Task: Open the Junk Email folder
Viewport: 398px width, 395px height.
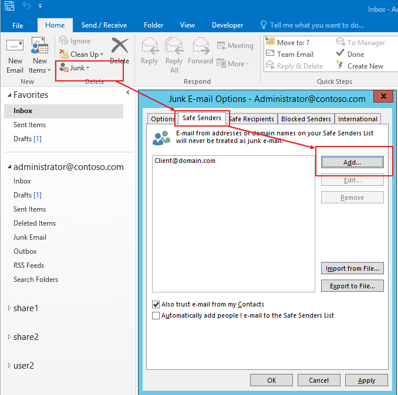Action: 30,237
